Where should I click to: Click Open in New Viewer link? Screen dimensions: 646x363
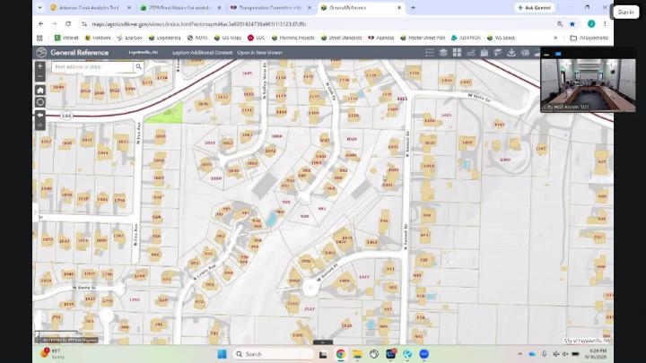point(259,53)
